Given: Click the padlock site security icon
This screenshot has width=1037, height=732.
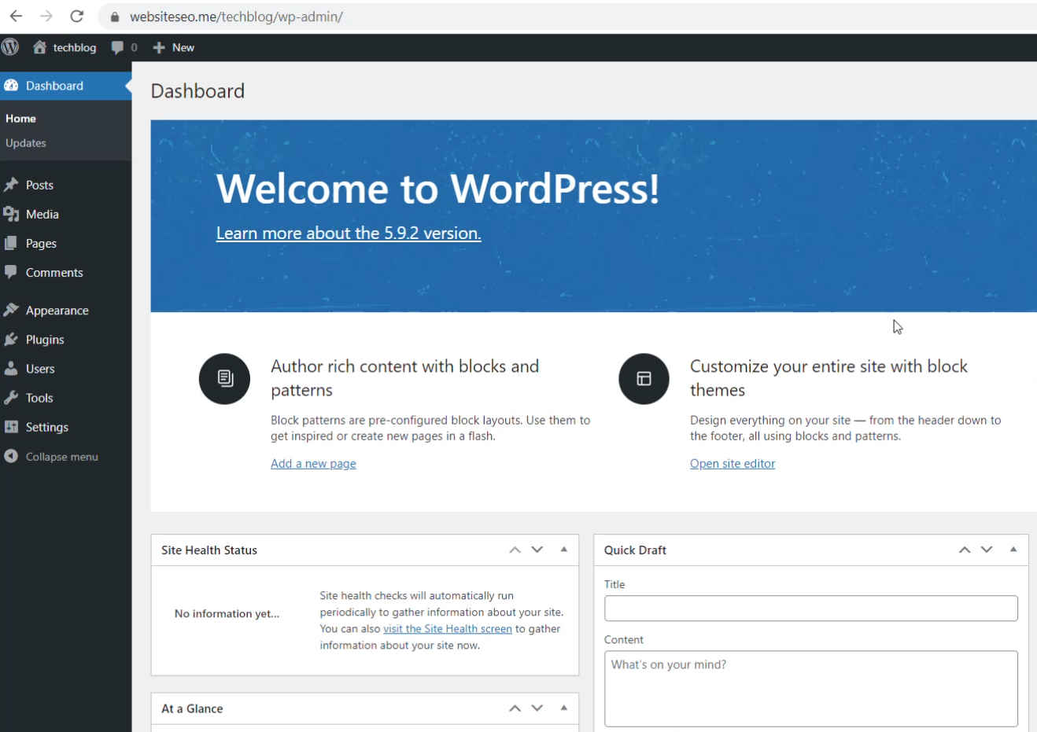Looking at the screenshot, I should (115, 17).
